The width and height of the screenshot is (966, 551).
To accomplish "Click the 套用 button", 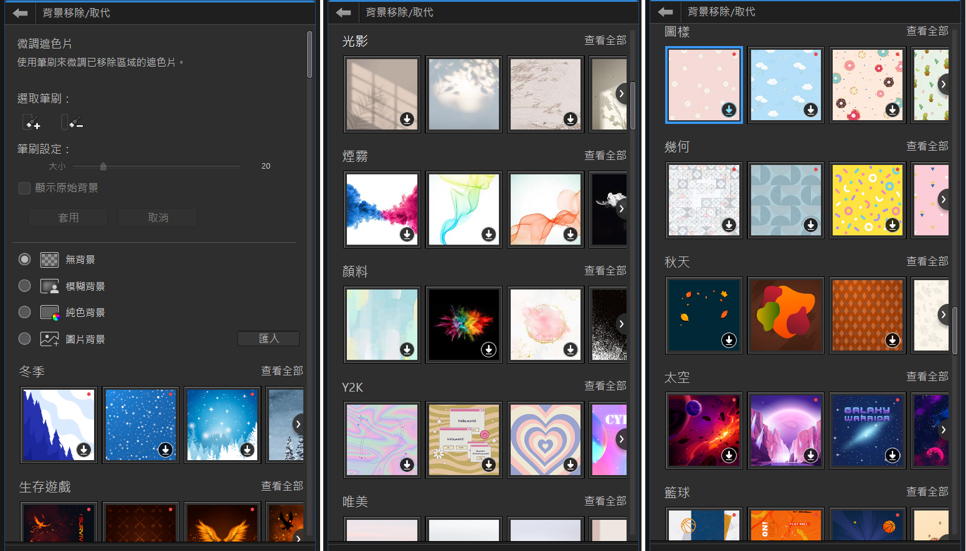I will point(68,218).
